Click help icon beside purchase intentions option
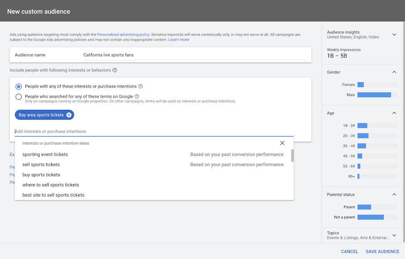Viewport: 405px width, 259px height. [140, 86]
